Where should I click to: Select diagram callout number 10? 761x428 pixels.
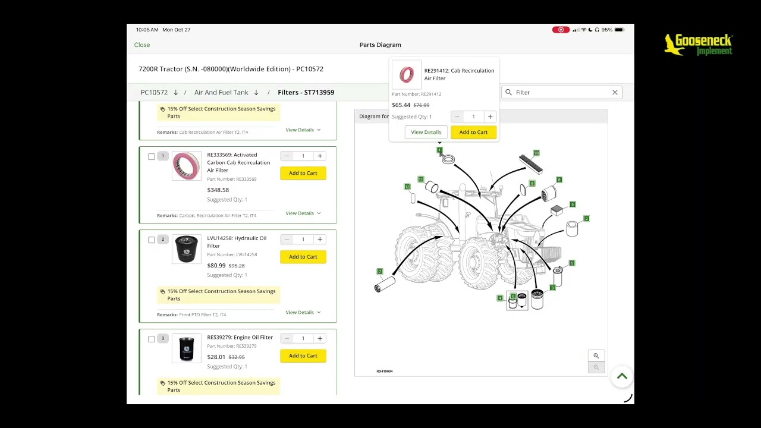pos(536,153)
